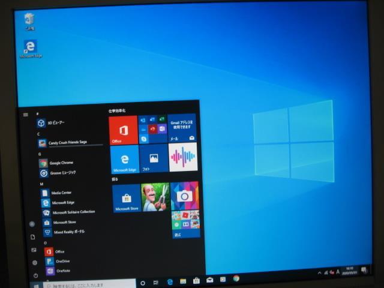Open Microsoft Edge in app list
This screenshot has height=288, width=384.
[x=58, y=203]
